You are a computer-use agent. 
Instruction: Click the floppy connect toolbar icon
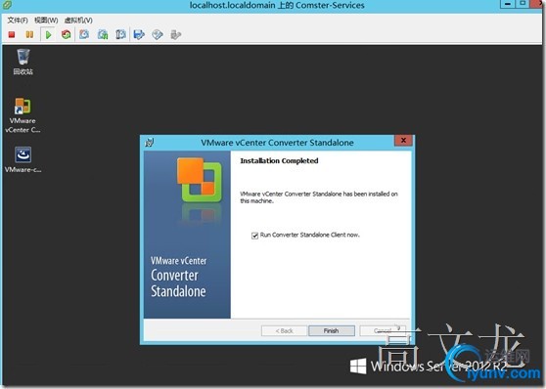point(139,34)
